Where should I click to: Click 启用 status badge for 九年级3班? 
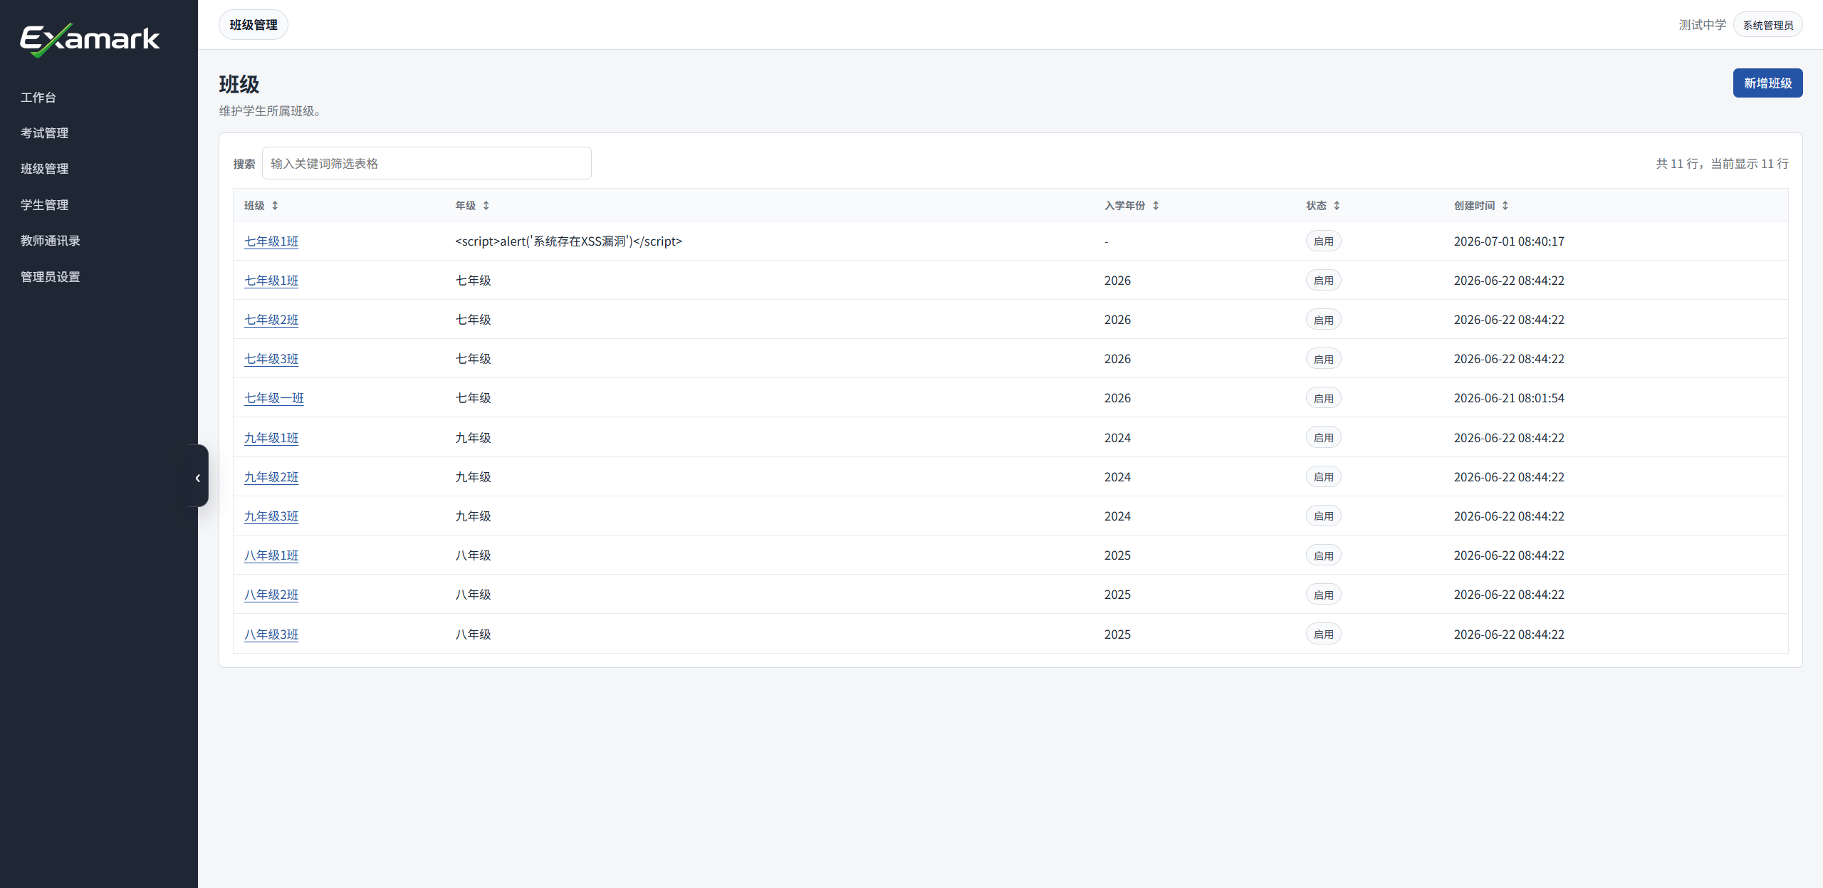(x=1324, y=516)
